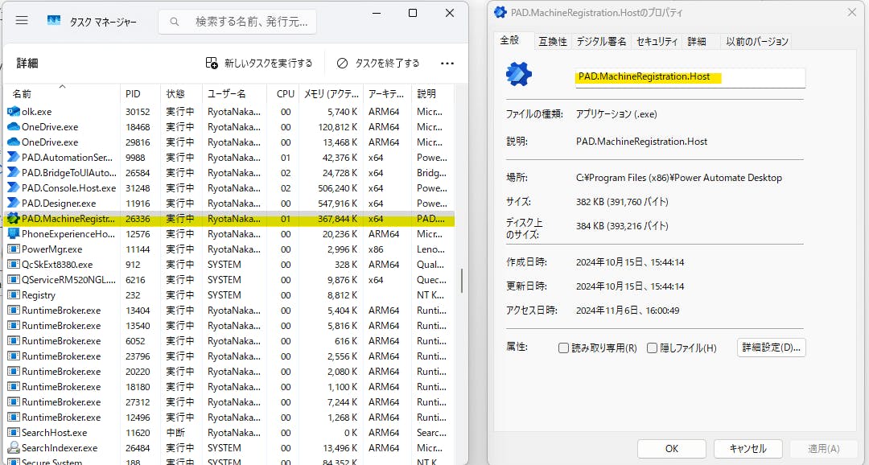The image size is (869, 465).
Task: Click the PhoneExperienceHo... process icon
Action: click(x=14, y=234)
